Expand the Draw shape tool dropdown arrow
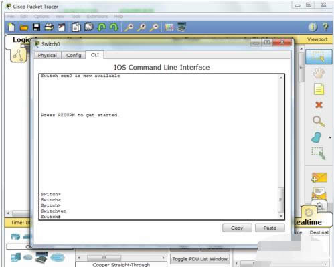 pos(330,137)
